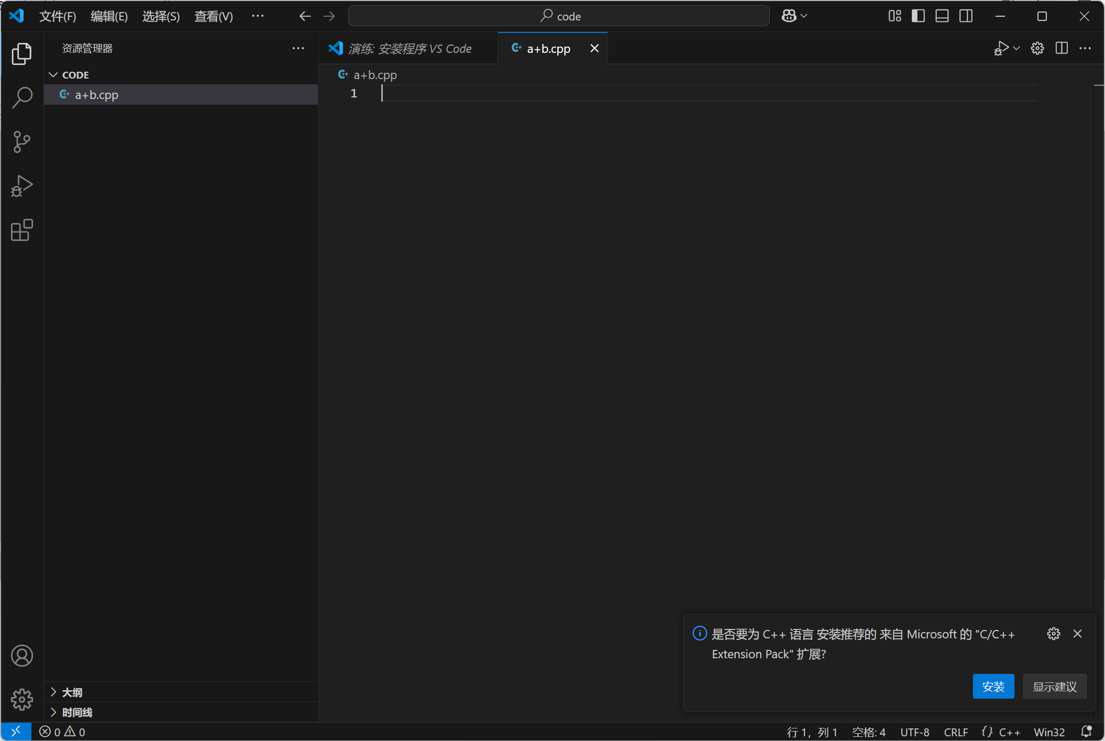
Task: Open the Manage gear in activity bar
Action: coord(22,700)
